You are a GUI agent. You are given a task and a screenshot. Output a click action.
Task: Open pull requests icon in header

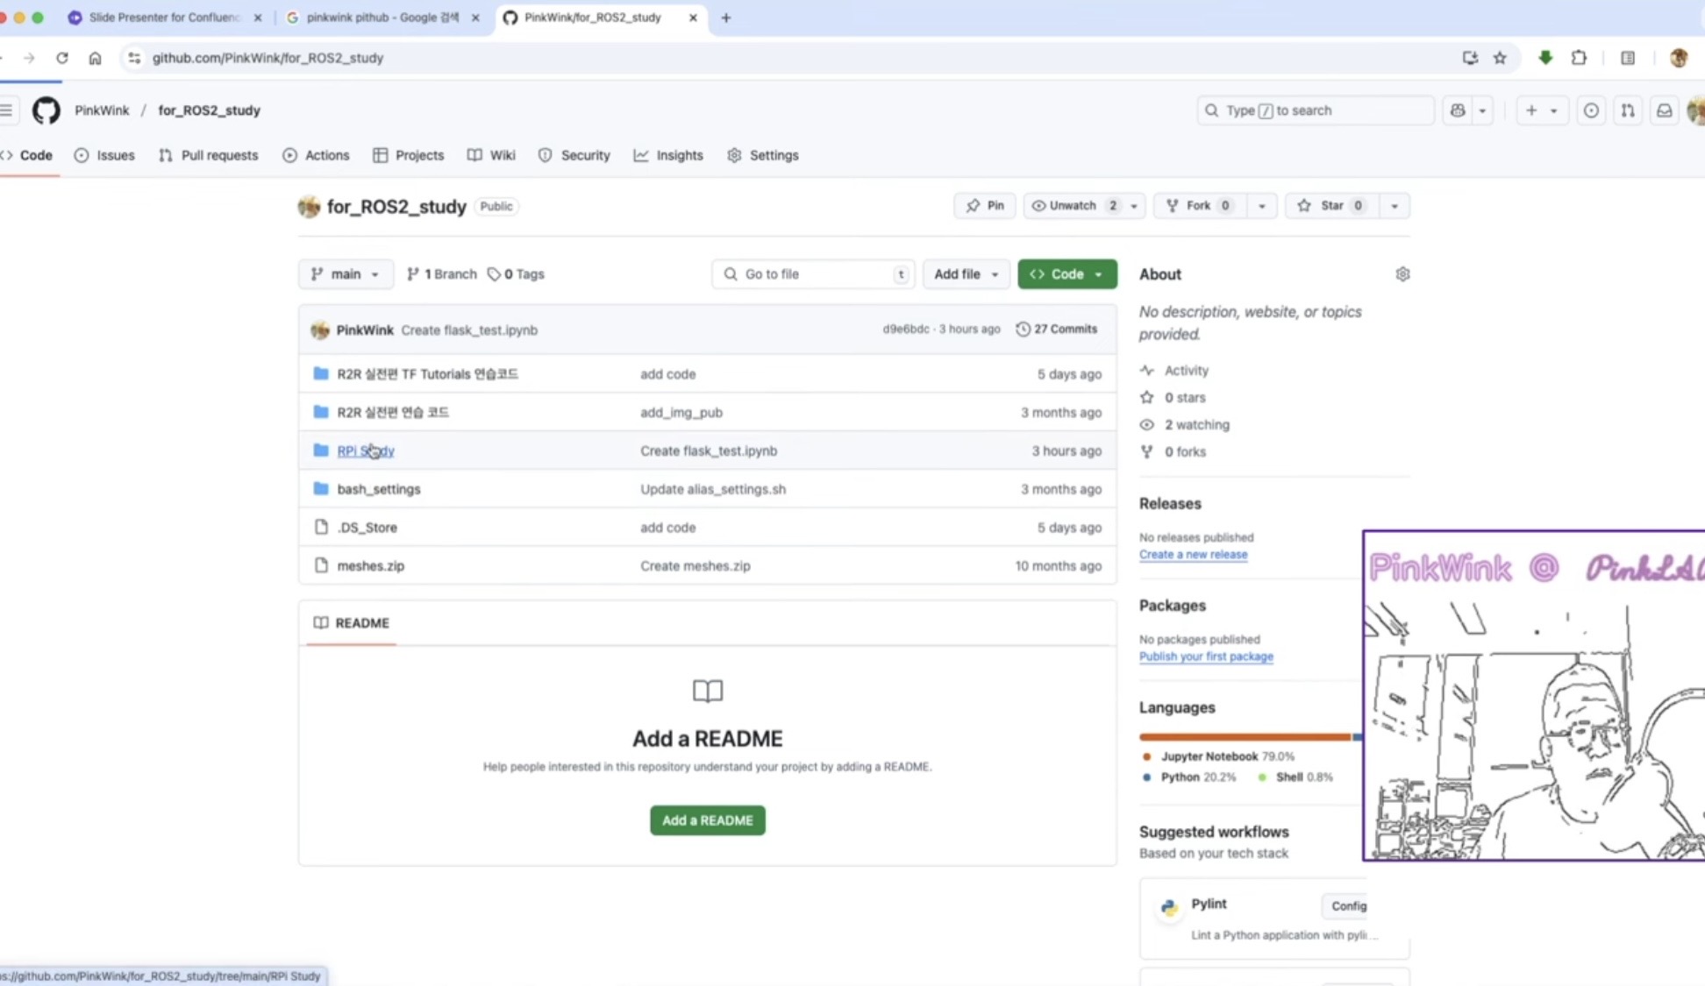[1628, 110]
